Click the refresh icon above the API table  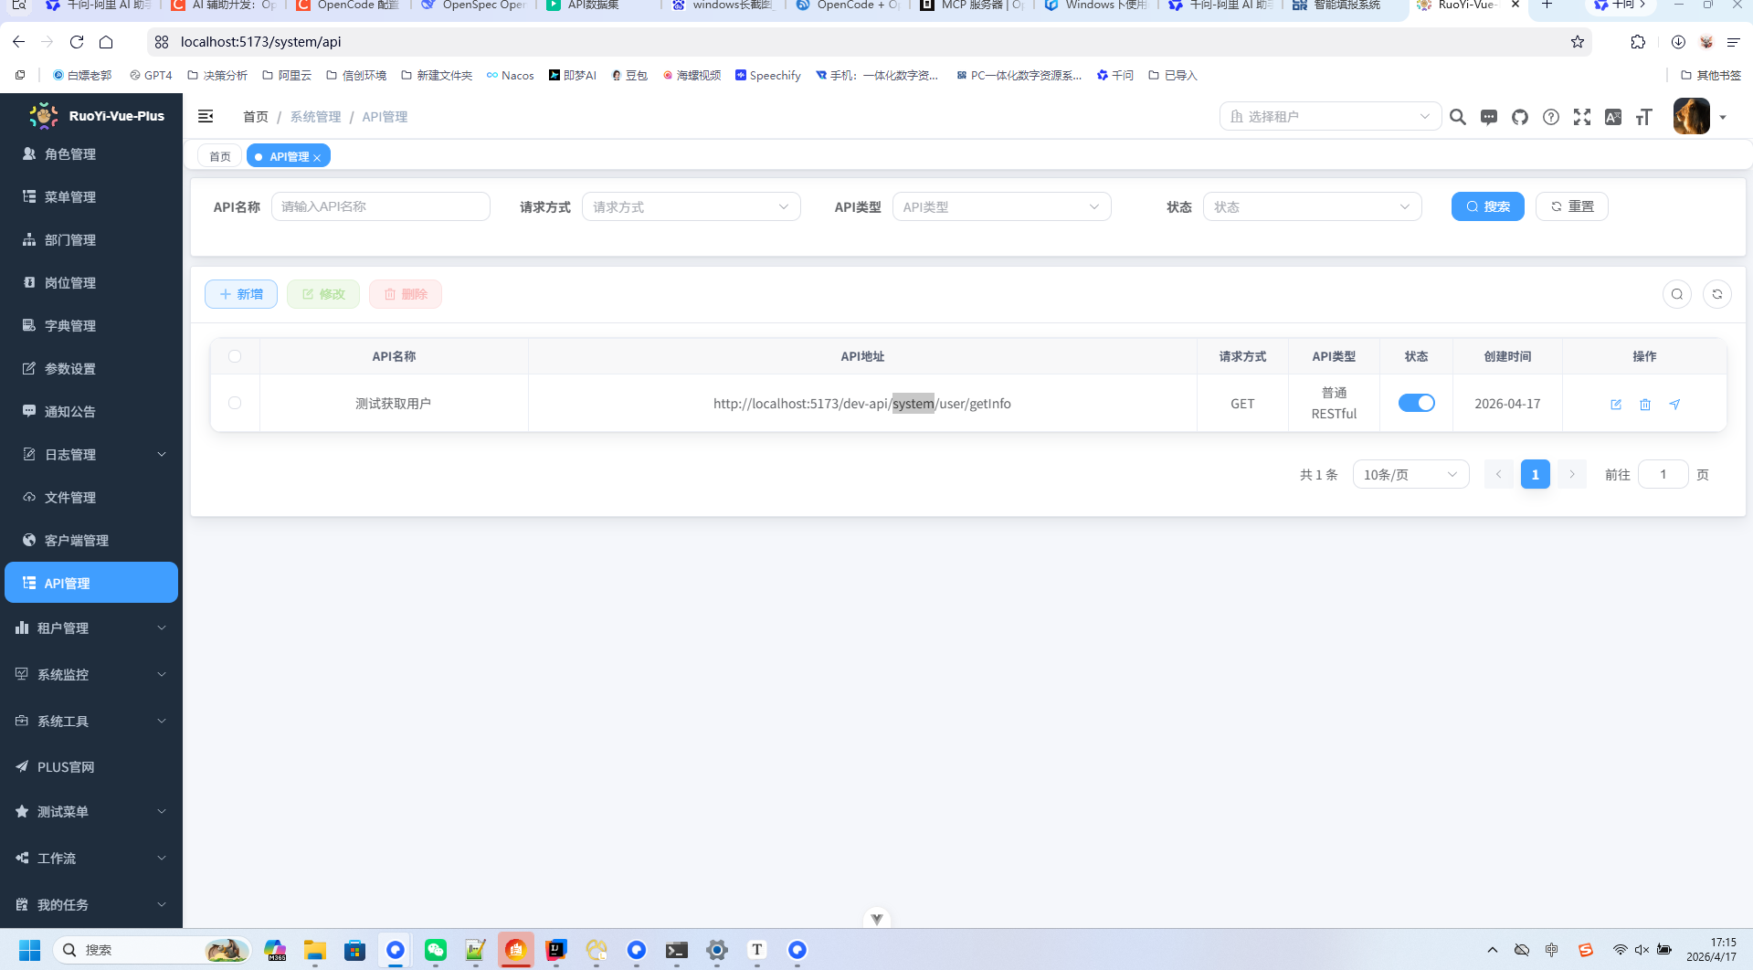pyautogui.click(x=1717, y=294)
